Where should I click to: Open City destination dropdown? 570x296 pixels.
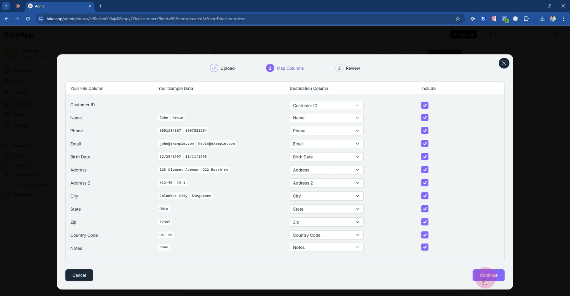coord(326,196)
